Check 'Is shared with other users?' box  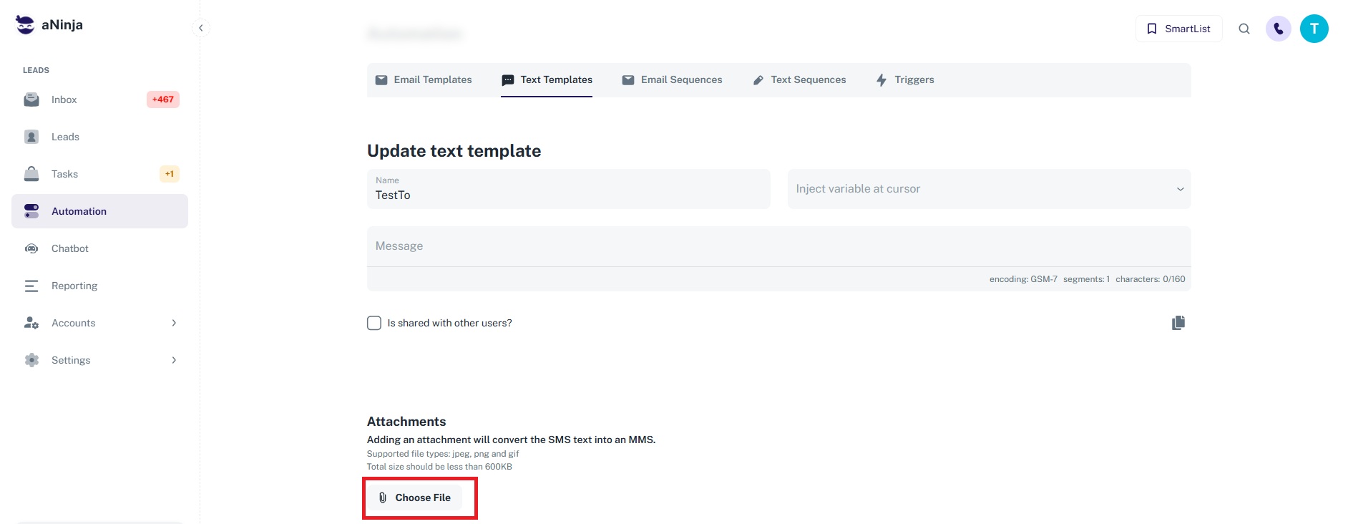(x=374, y=323)
